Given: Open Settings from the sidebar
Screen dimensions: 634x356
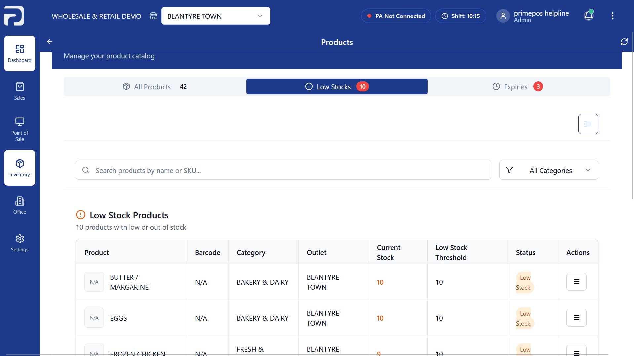Looking at the screenshot, I should [x=19, y=243].
